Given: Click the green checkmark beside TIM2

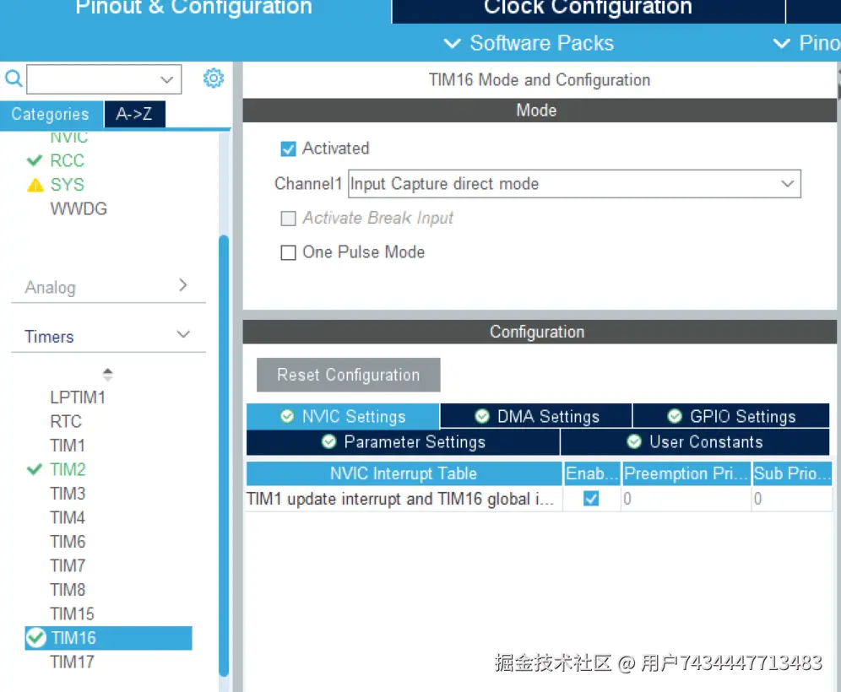Looking at the screenshot, I should click(x=35, y=469).
